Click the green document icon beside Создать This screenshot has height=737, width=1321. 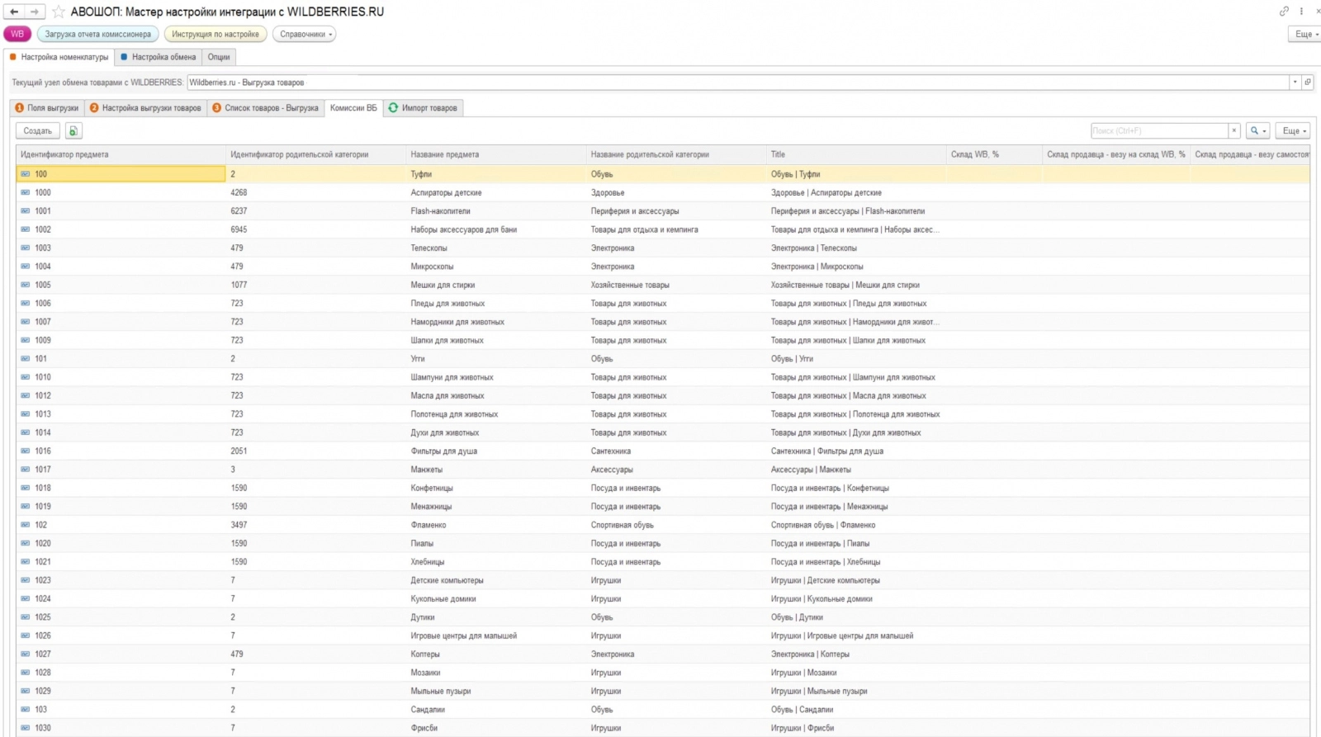(x=73, y=130)
